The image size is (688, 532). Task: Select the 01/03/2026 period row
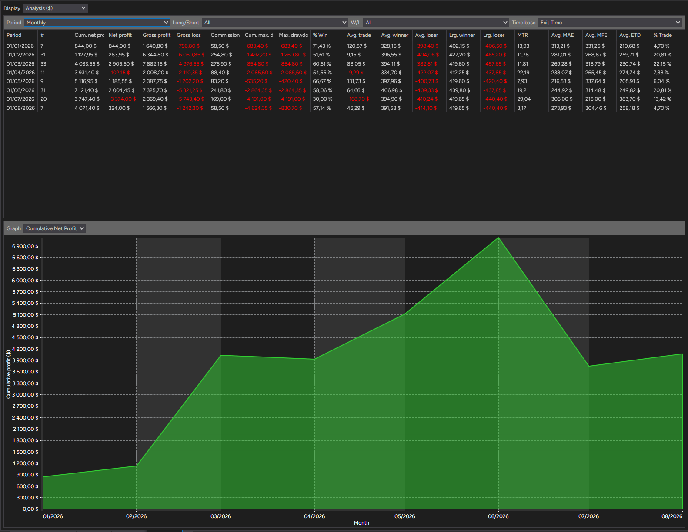coord(344,64)
